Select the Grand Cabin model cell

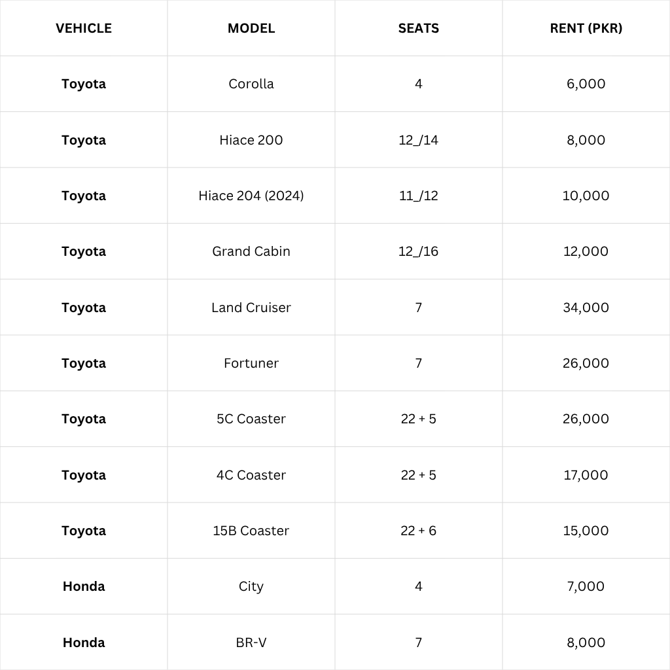[251, 251]
